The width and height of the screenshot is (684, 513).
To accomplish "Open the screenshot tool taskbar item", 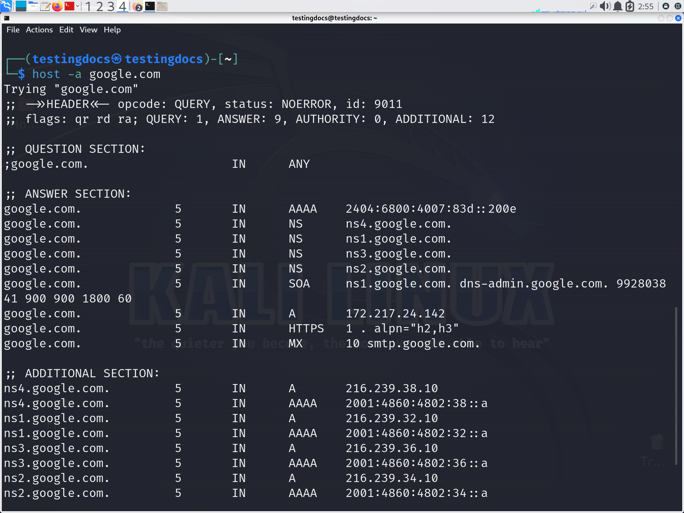I will point(162,6).
